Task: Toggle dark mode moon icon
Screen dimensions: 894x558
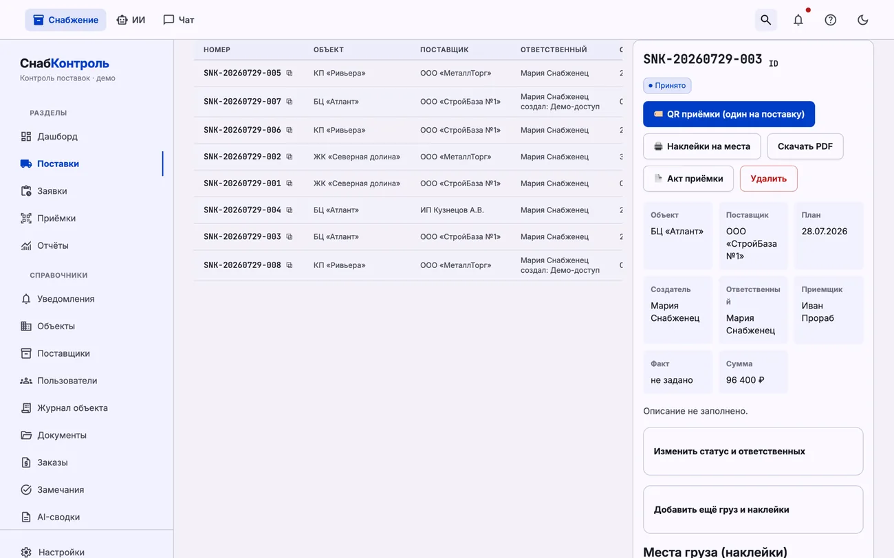Action: click(862, 20)
